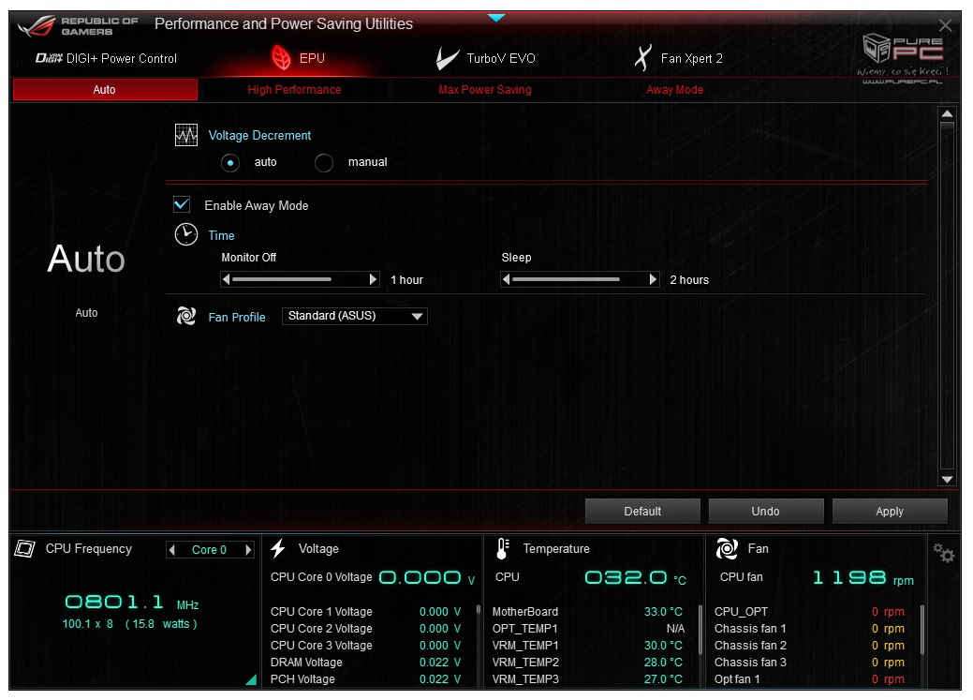This screenshot has width=973, height=700.
Task: Switch to next CPU core with right arrow
Action: click(248, 550)
